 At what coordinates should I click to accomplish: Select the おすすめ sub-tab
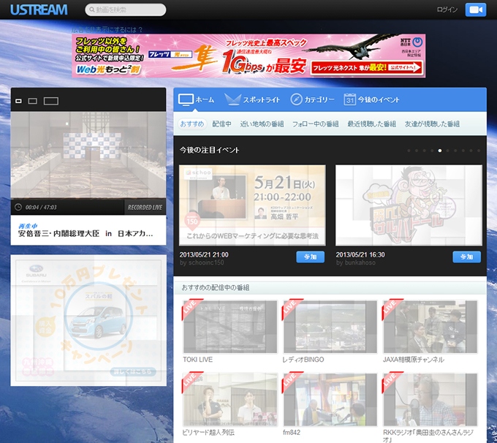[x=192, y=124]
